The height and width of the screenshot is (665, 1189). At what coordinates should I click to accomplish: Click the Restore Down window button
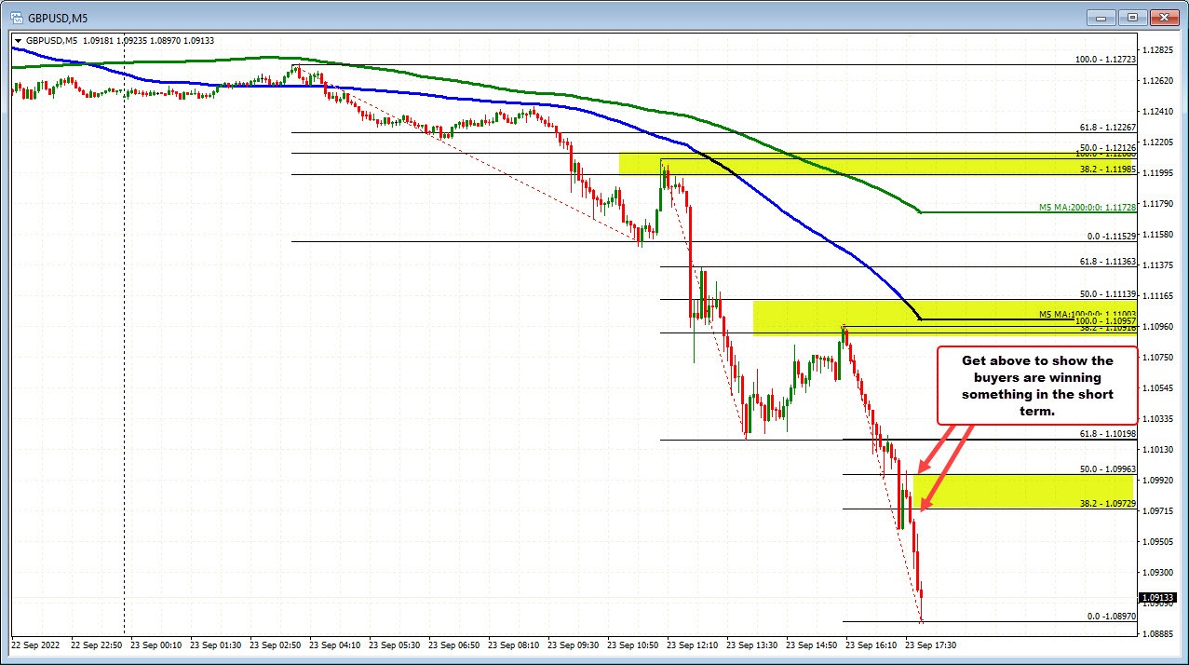(1133, 17)
